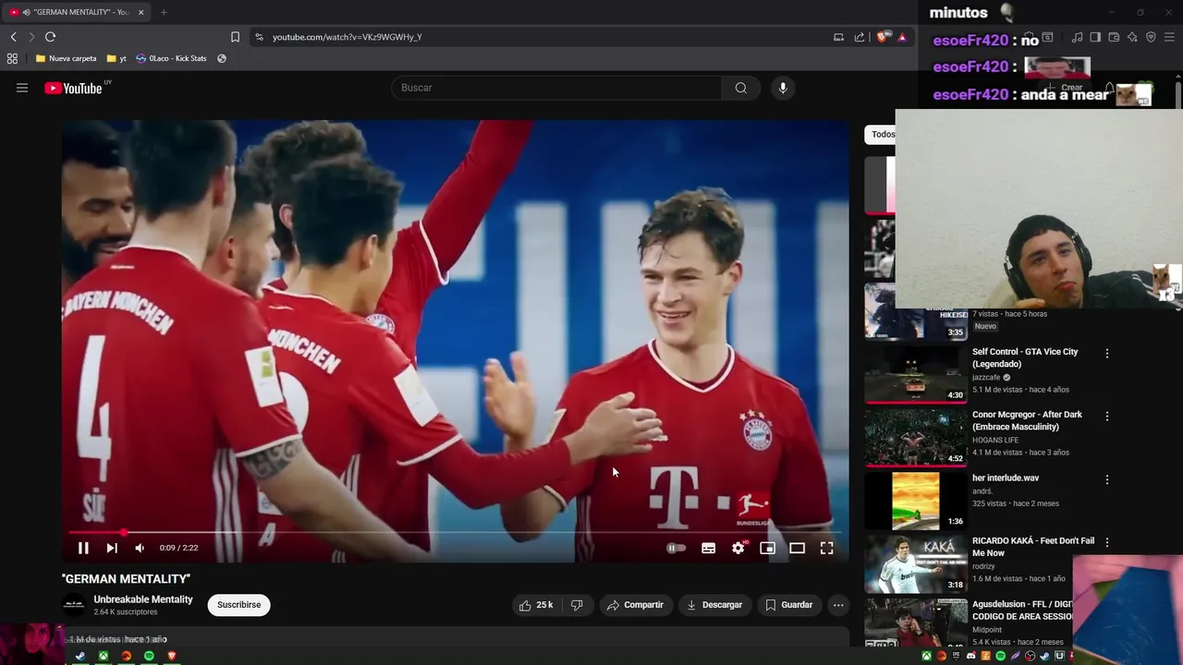1183x665 pixels.
Task: Open media control music note icon
Action: coord(1077,37)
